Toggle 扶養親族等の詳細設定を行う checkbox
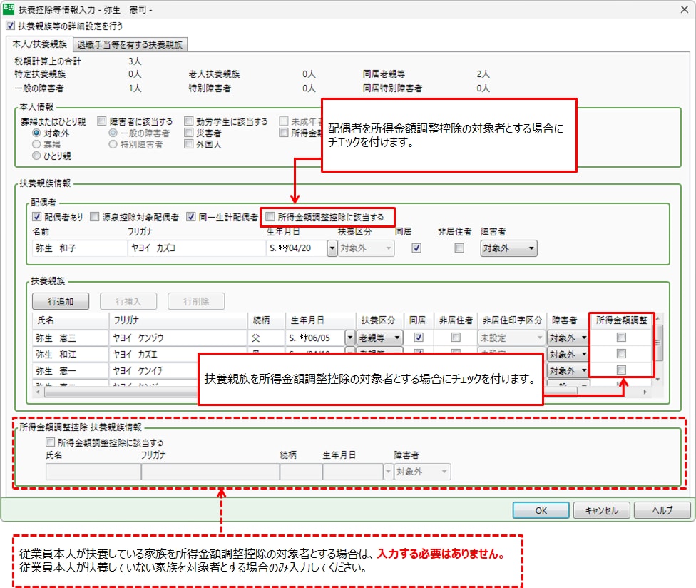Screen dimensions: 696x588 [9, 26]
